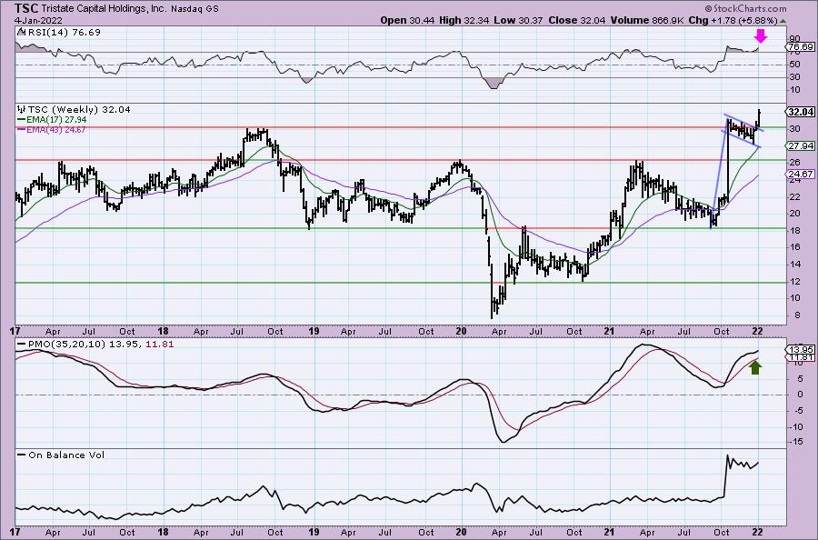Click the 90 level on RSI axis
This screenshot has width=818, height=540.
pyautogui.click(x=795, y=39)
